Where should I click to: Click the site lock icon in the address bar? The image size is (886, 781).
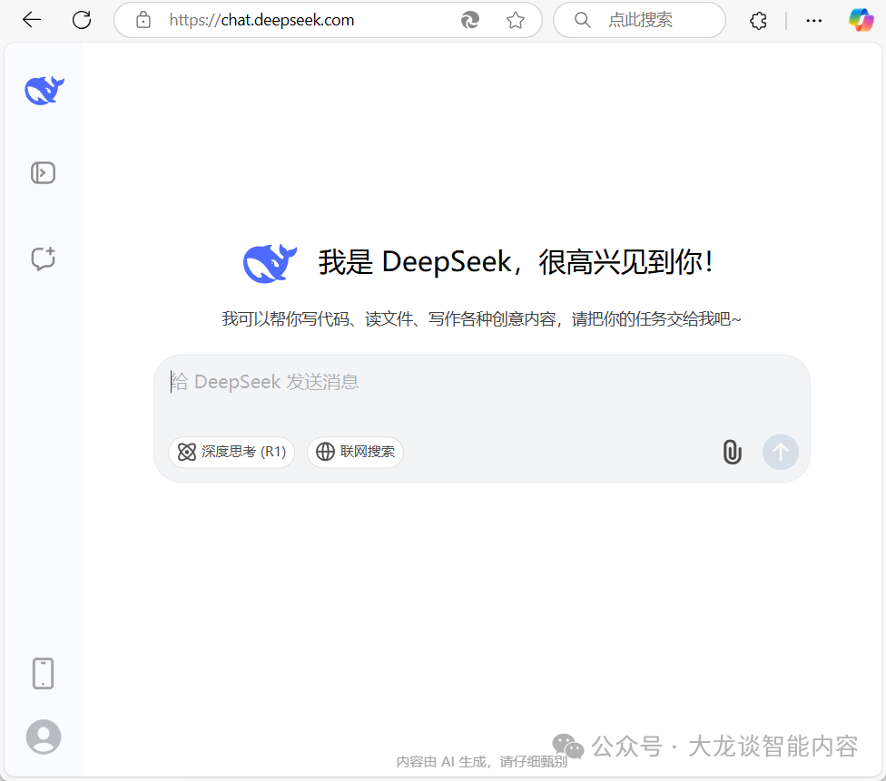143,20
